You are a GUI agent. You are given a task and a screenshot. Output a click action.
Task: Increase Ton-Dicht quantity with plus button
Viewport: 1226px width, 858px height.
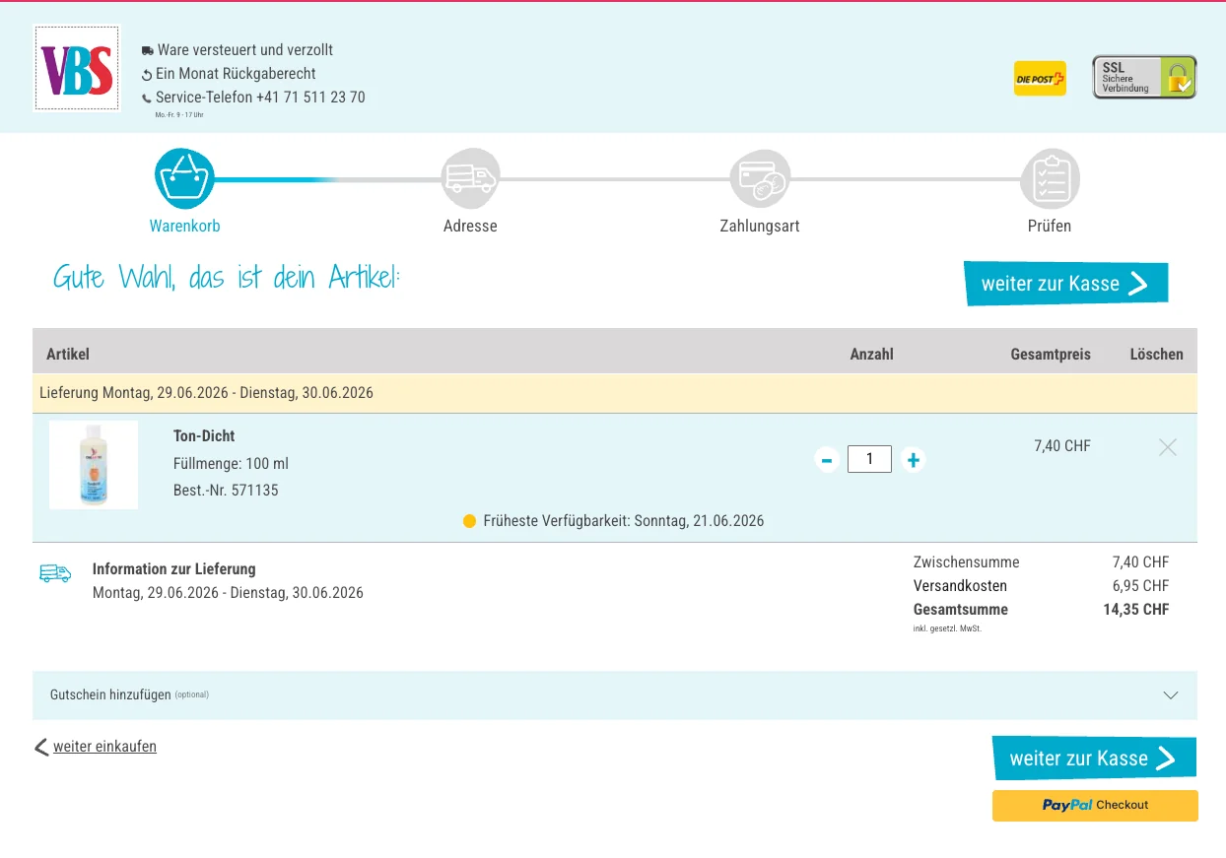[914, 460]
